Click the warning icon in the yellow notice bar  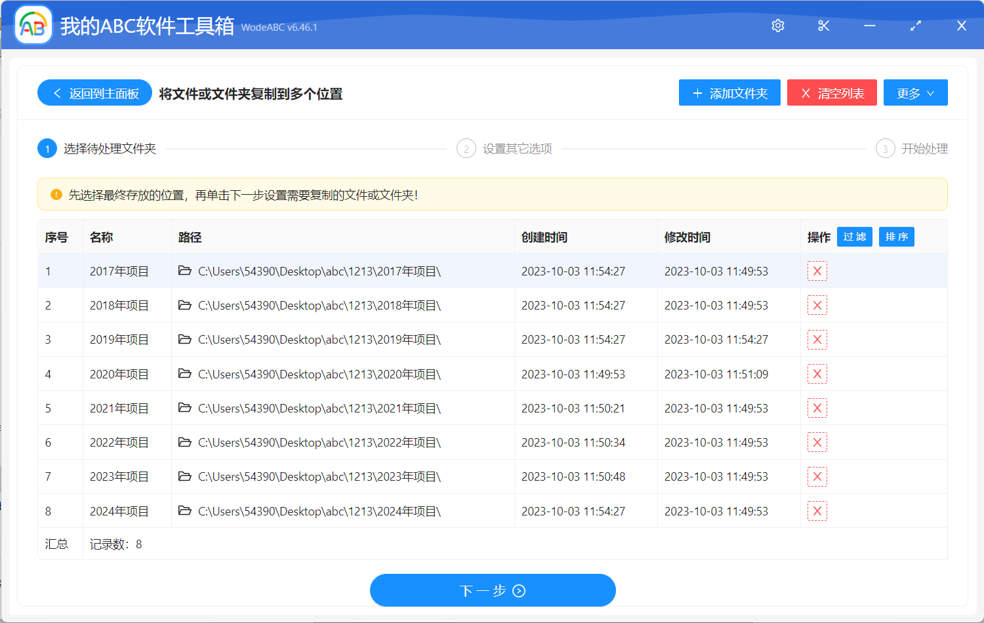[55, 194]
